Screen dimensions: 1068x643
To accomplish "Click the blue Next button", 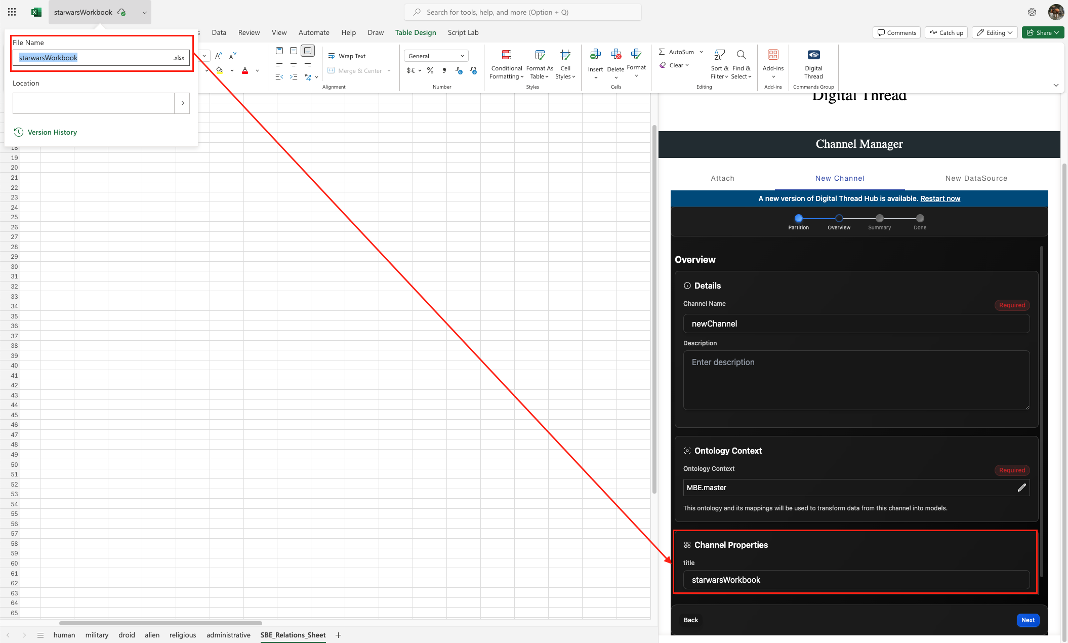I will 1028,620.
